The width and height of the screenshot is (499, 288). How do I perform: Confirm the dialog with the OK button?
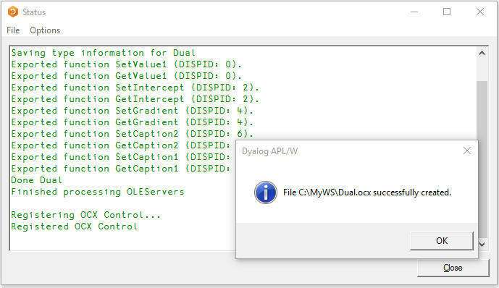pyautogui.click(x=441, y=241)
